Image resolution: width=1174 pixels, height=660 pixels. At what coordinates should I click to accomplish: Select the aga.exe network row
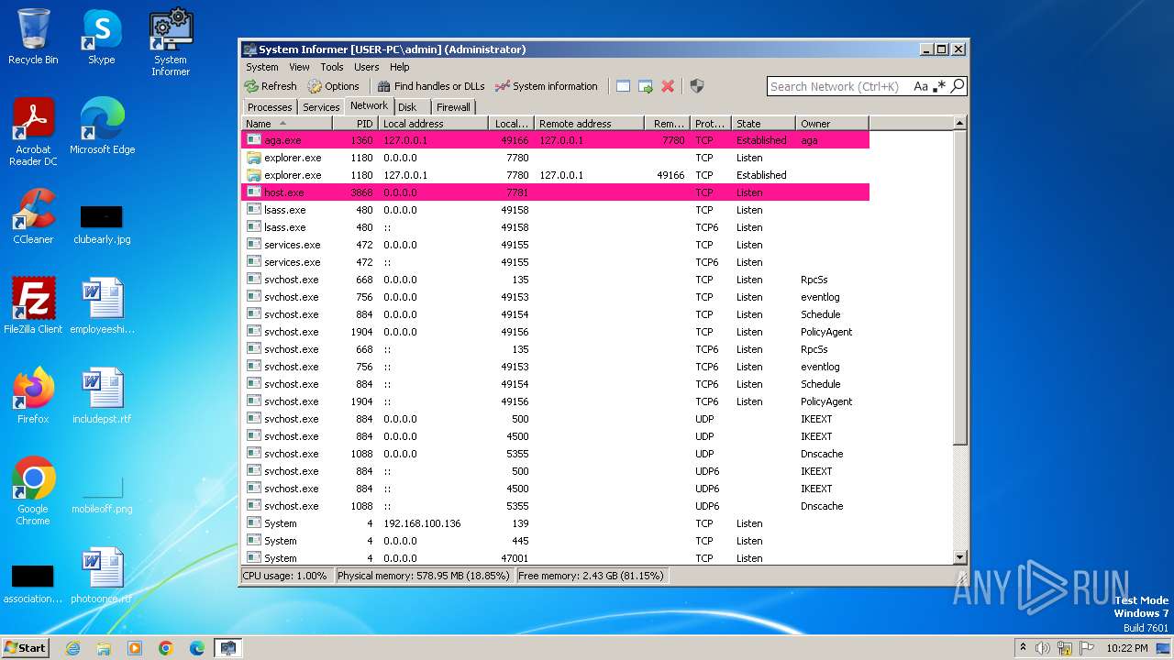(x=555, y=140)
